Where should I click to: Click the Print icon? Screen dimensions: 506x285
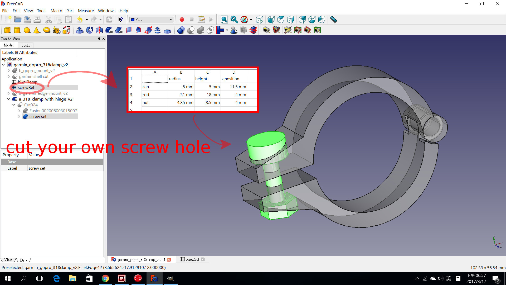[37, 20]
